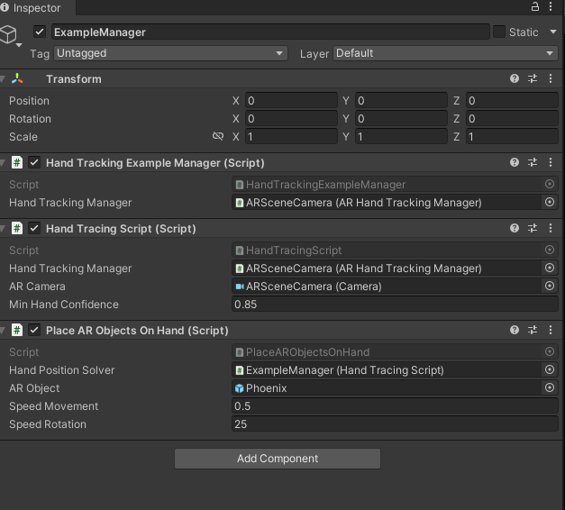
Task: Open help for Place AR Objects On Hand
Action: pyautogui.click(x=515, y=330)
